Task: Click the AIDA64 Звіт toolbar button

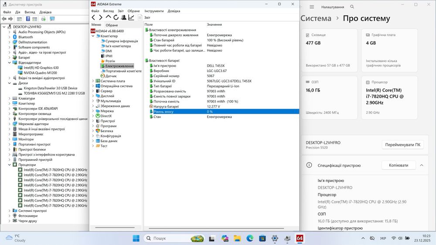Action: (144, 17)
